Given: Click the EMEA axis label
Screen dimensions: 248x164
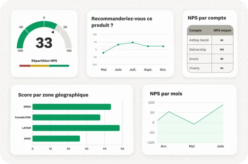Looking at the screenshot, I should (x=27, y=107).
